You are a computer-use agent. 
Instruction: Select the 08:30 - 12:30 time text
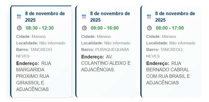point(40,28)
